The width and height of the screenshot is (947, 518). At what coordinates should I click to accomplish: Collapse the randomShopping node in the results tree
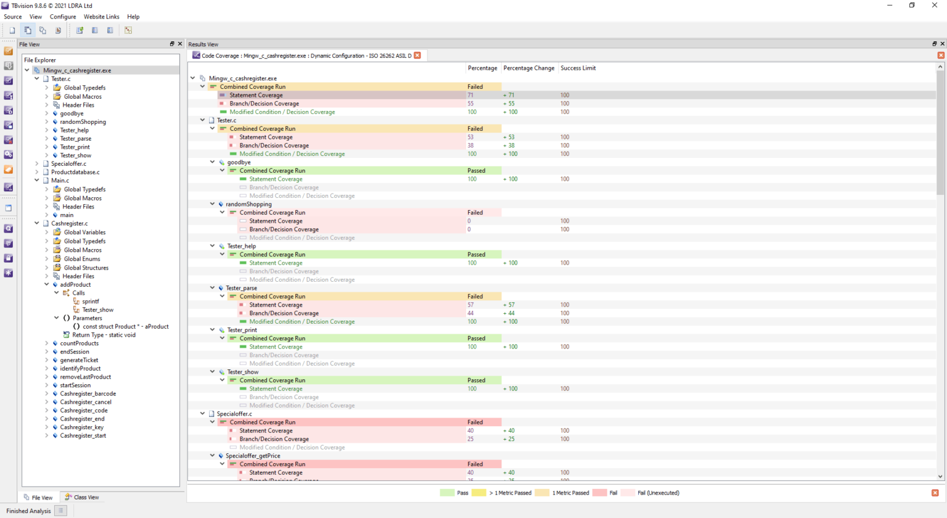[x=213, y=204]
